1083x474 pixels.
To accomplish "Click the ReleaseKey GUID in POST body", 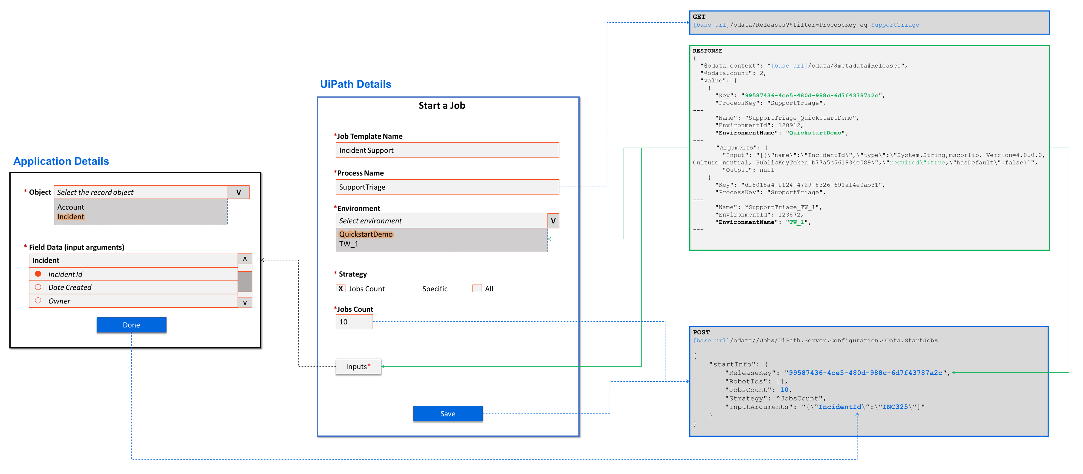I will [x=866, y=373].
